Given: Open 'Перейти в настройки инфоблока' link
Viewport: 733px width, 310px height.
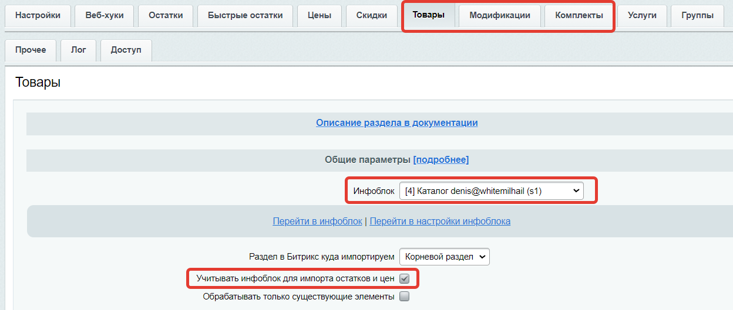Looking at the screenshot, I should pos(440,221).
